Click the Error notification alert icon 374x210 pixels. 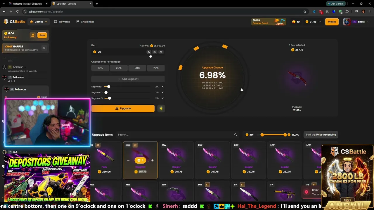[306, 192]
